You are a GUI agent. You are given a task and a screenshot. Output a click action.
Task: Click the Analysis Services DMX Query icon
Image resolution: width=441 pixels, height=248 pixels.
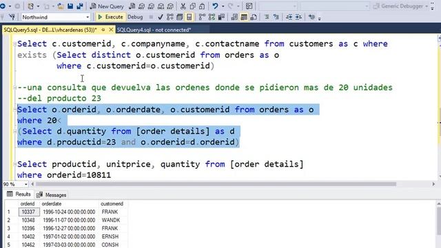click(151, 6)
